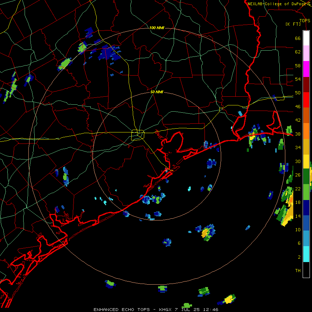Select the bright yellow legend swatch

click(x=306, y=162)
